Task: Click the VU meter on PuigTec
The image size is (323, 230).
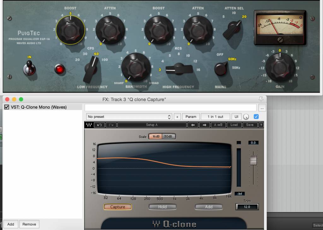Action: click(x=280, y=27)
